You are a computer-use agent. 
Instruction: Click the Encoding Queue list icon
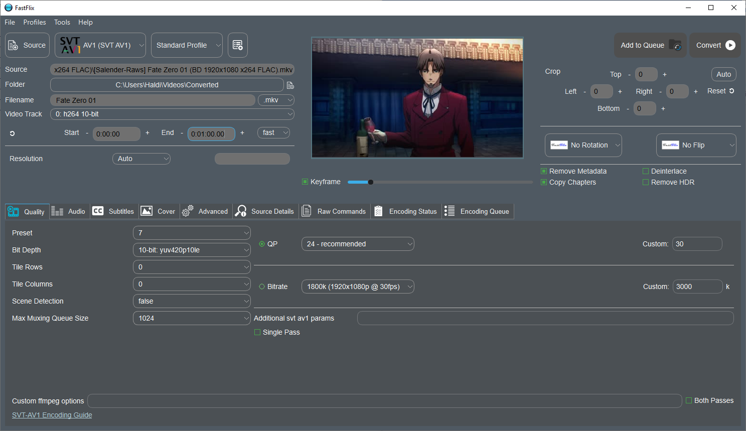pos(450,211)
